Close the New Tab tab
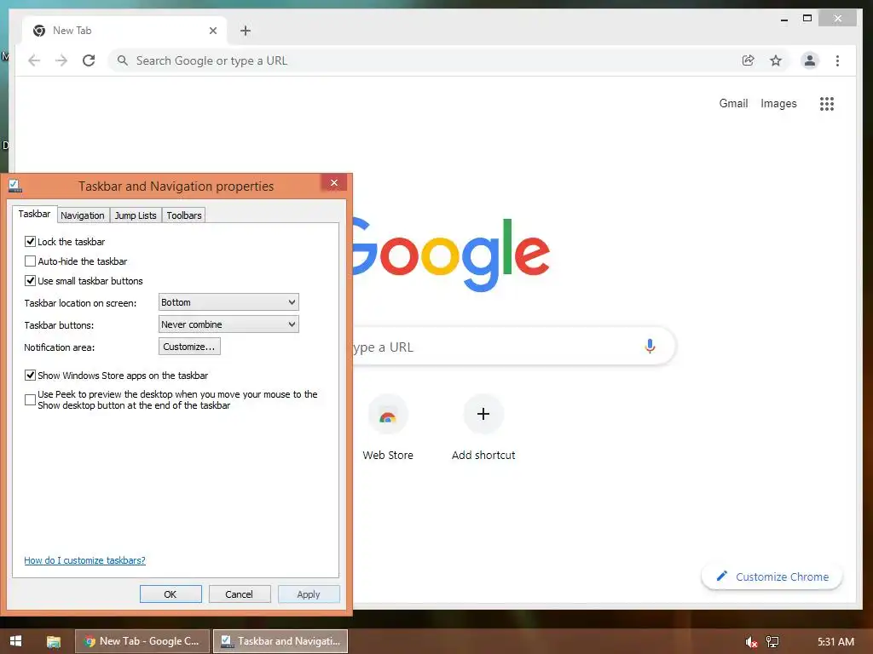The width and height of the screenshot is (873, 654). (212, 31)
